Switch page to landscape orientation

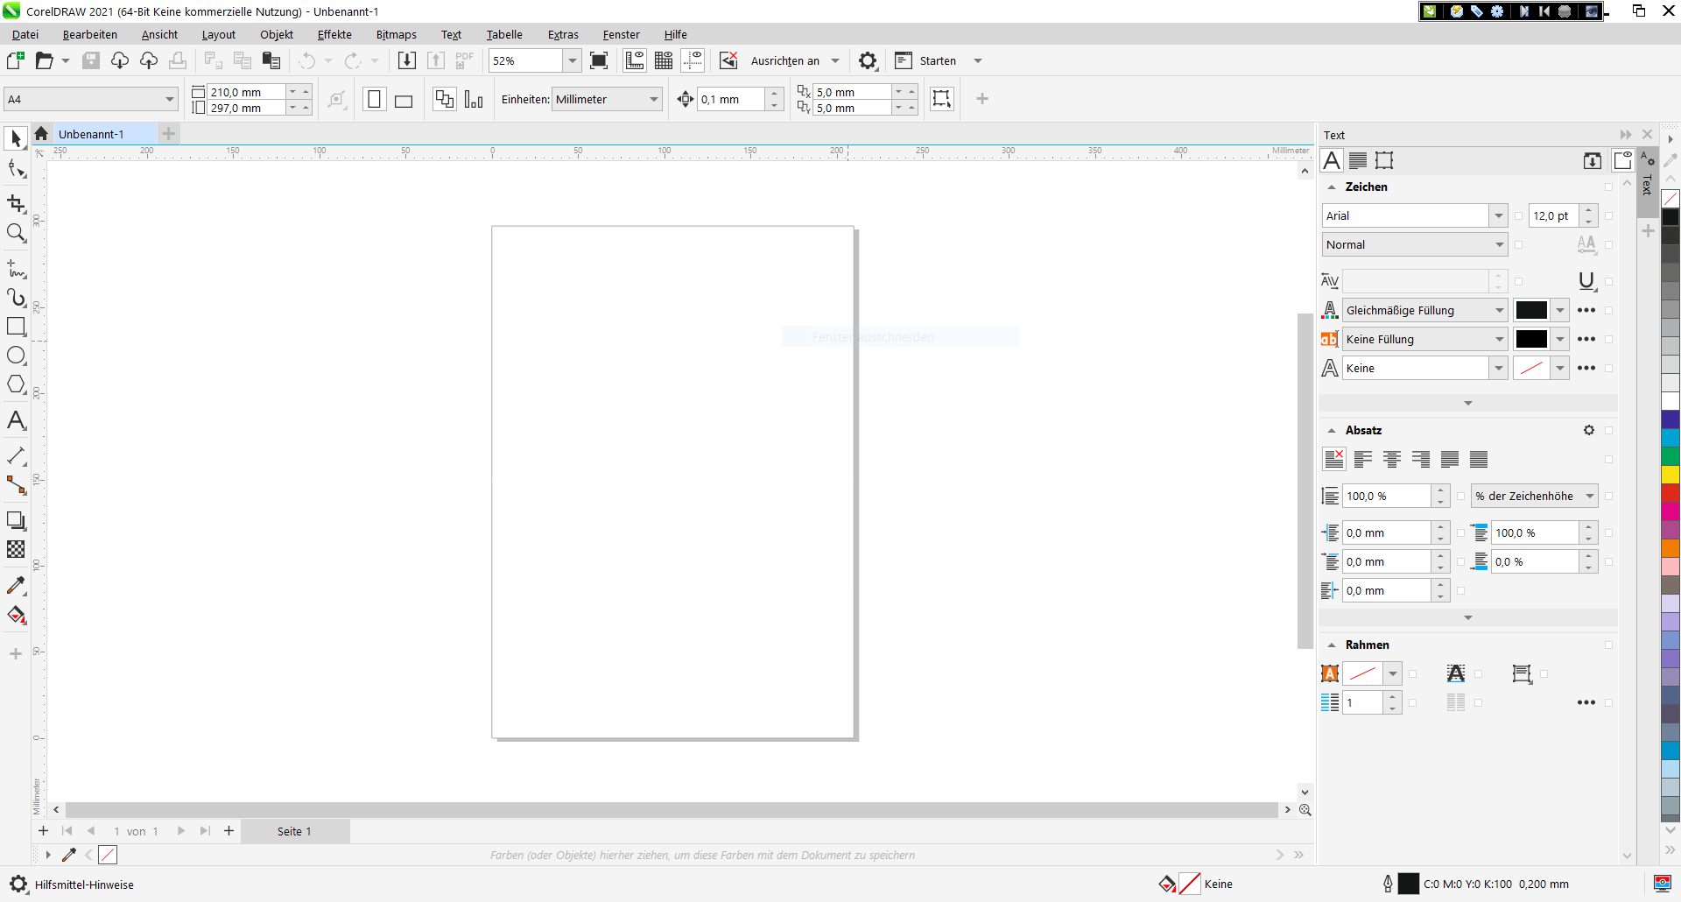404,100
